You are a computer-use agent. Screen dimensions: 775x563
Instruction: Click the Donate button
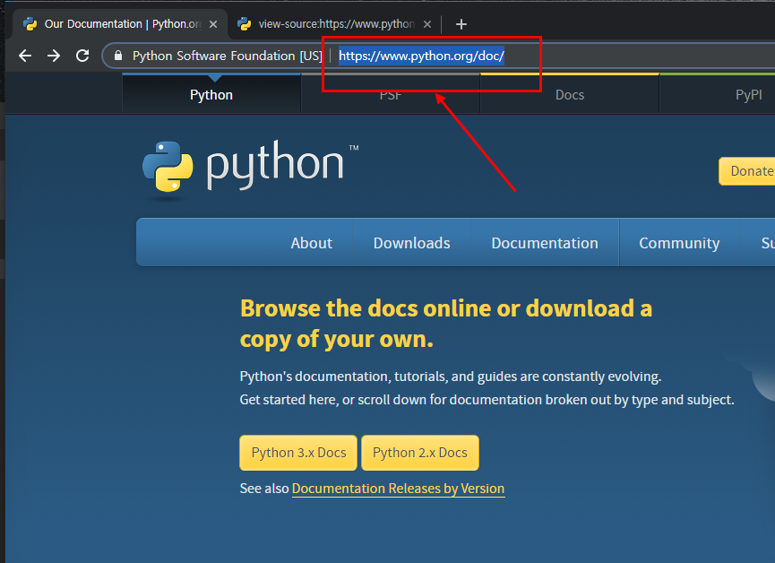click(x=747, y=171)
